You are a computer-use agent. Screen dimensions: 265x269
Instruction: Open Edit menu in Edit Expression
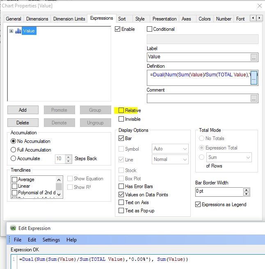pos(32,240)
